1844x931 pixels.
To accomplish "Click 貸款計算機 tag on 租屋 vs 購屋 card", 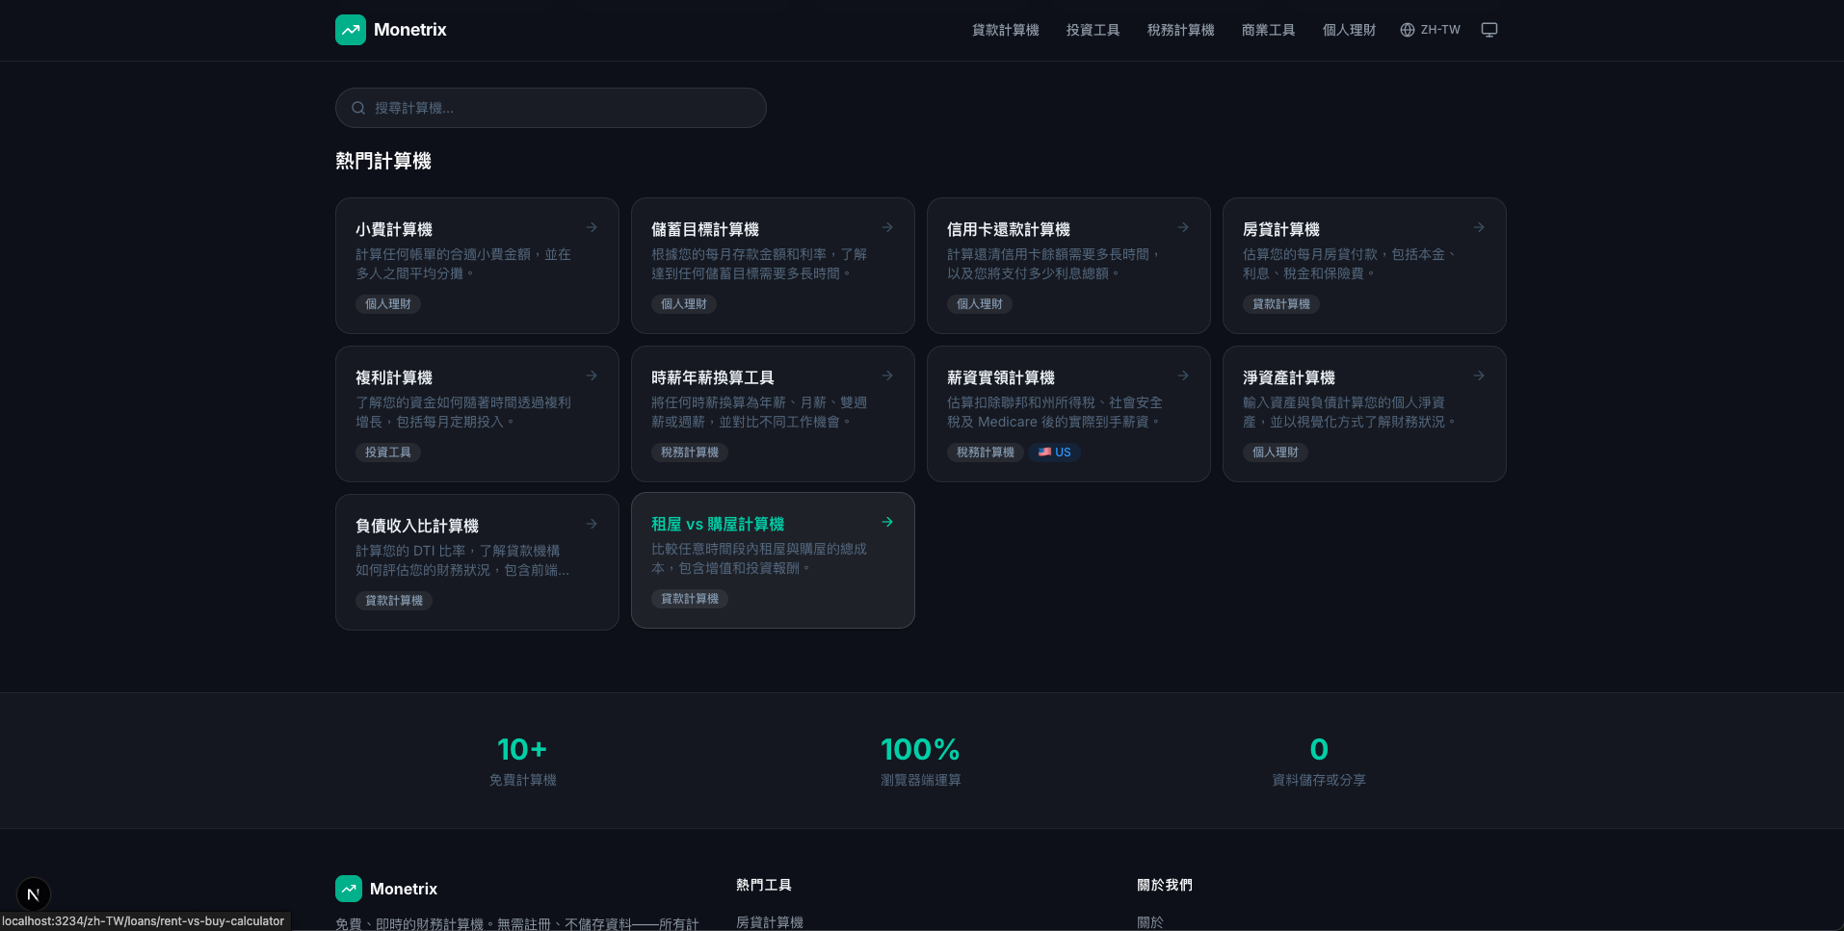I will click(x=690, y=599).
